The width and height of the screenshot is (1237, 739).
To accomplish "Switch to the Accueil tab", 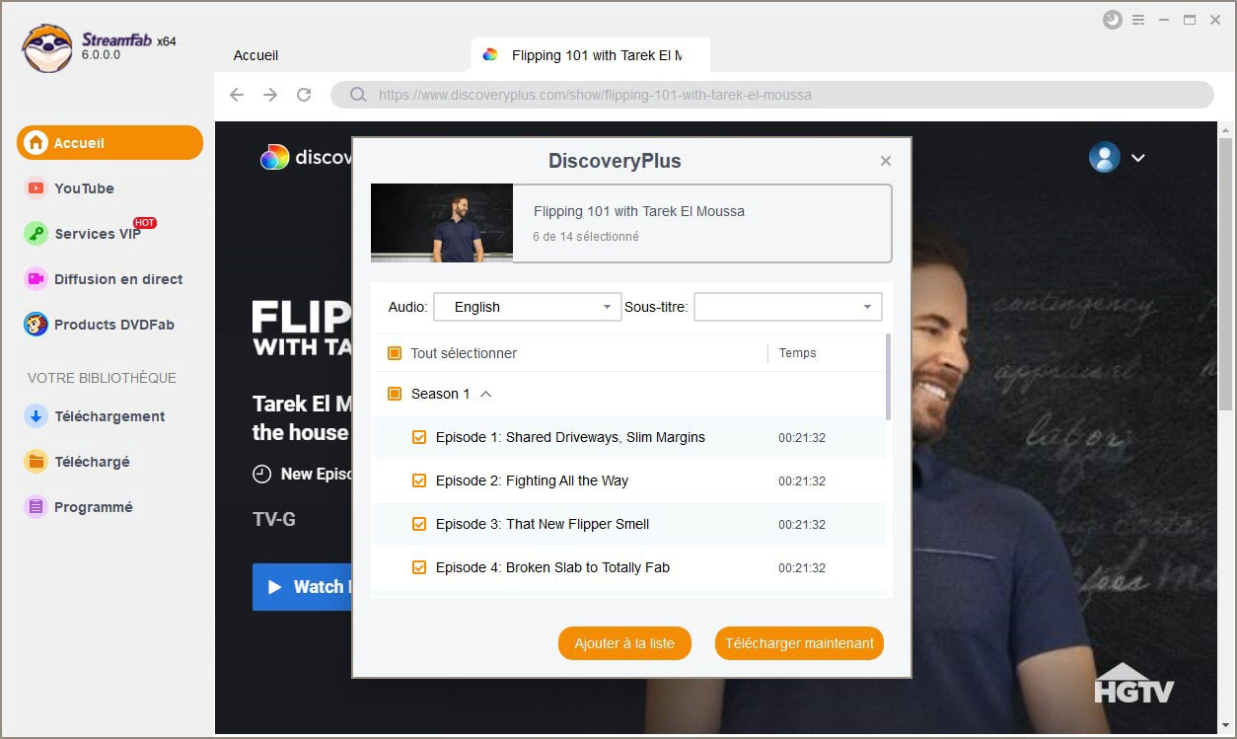I will coord(256,55).
